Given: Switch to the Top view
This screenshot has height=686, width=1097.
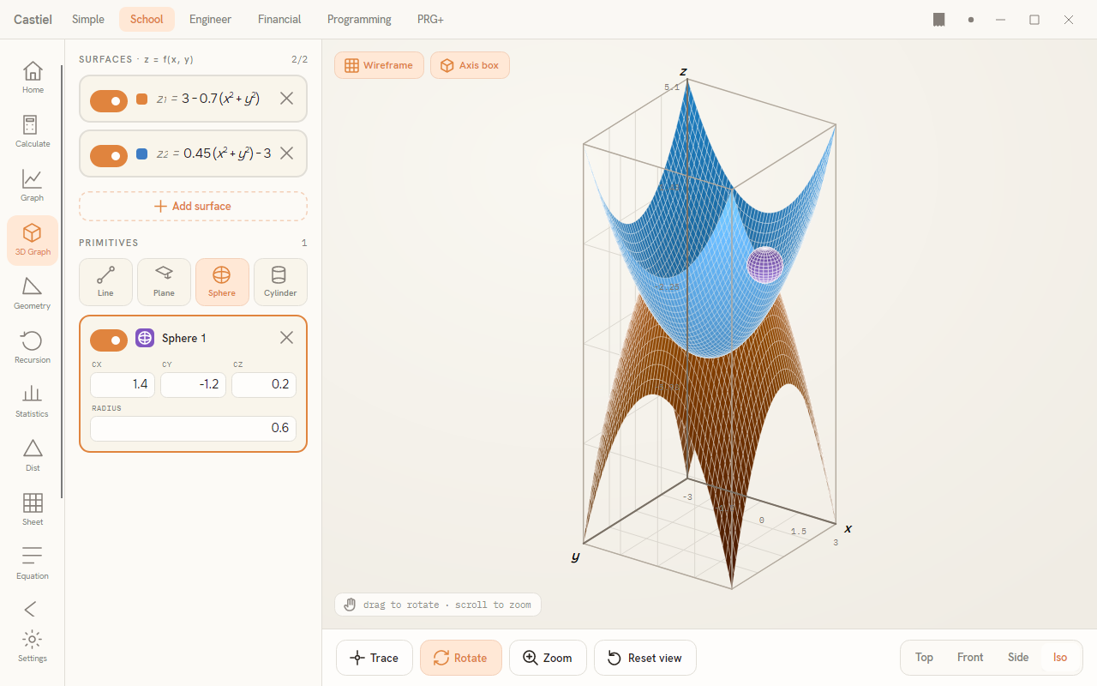Looking at the screenshot, I should click(x=924, y=658).
